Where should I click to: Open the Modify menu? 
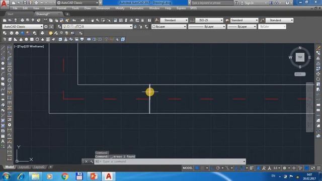pyautogui.click(x=120, y=8)
